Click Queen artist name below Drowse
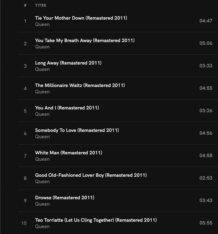 42,204
